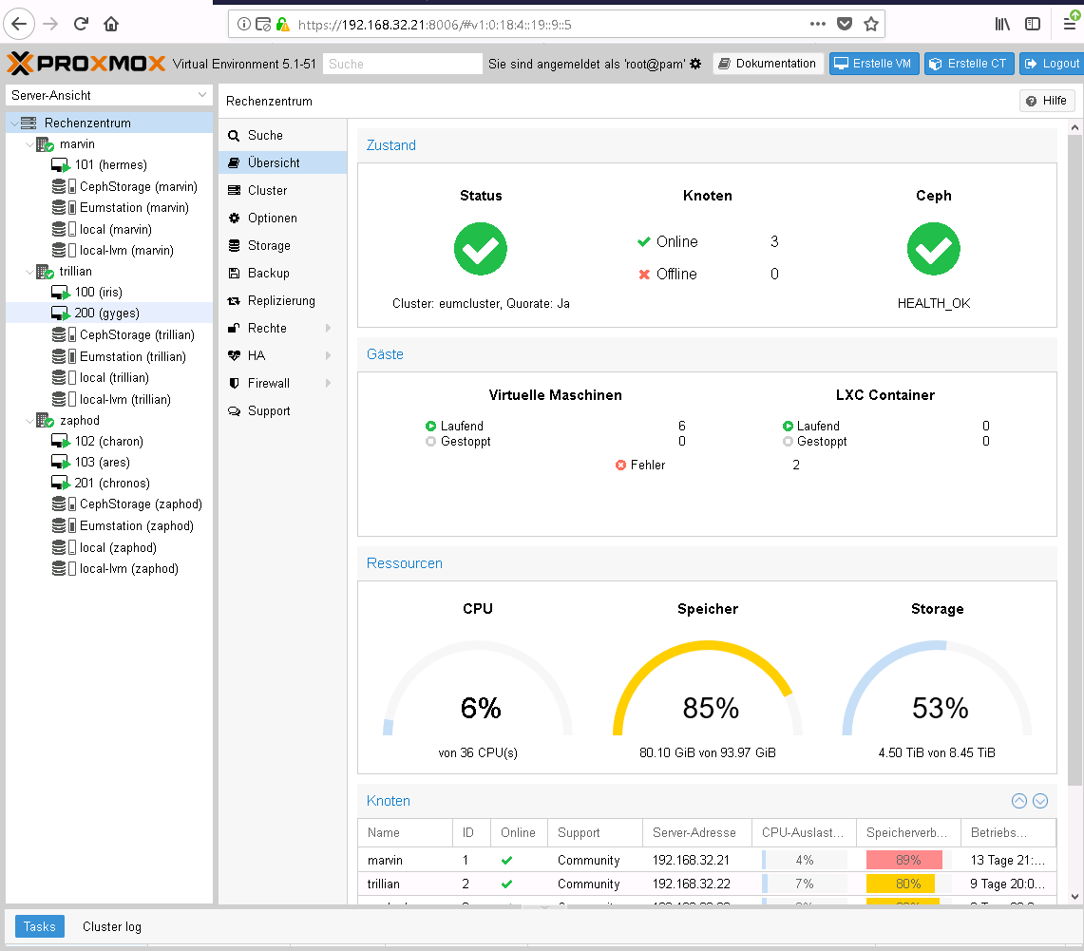Show browser library icon
1084x951 pixels.
(x=1002, y=24)
